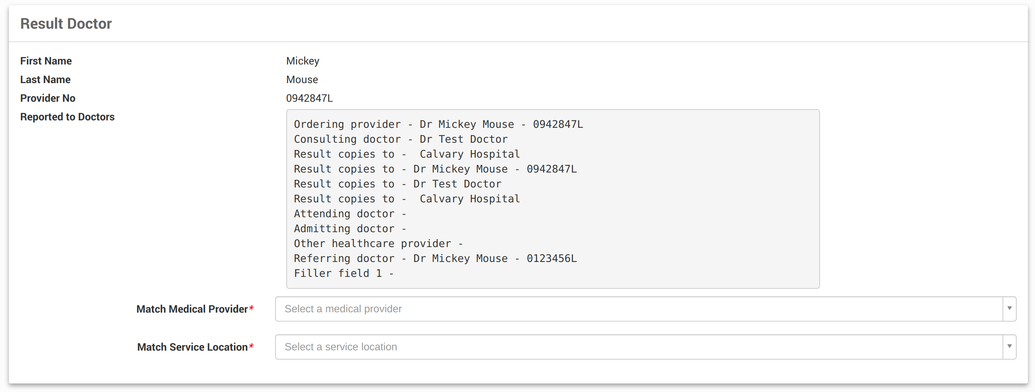Click the First Name label
This screenshot has height=392, width=1035.
pos(46,61)
